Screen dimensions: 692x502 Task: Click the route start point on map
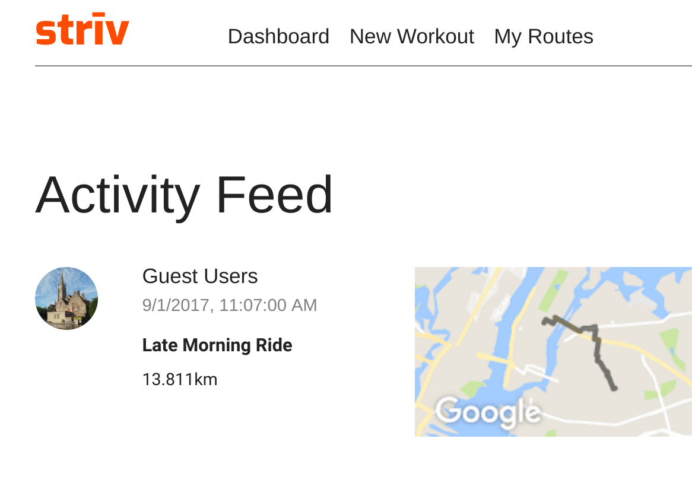[545, 322]
